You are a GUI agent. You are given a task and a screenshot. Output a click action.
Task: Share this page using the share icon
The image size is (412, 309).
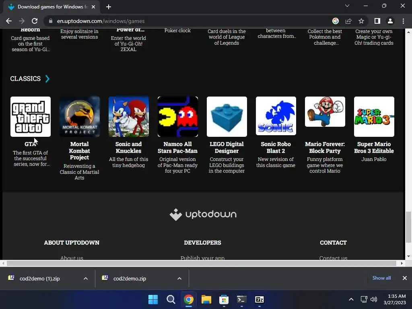[x=348, y=21]
